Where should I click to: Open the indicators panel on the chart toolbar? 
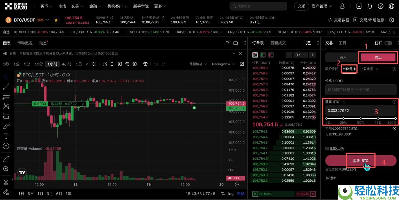[x=105, y=64]
